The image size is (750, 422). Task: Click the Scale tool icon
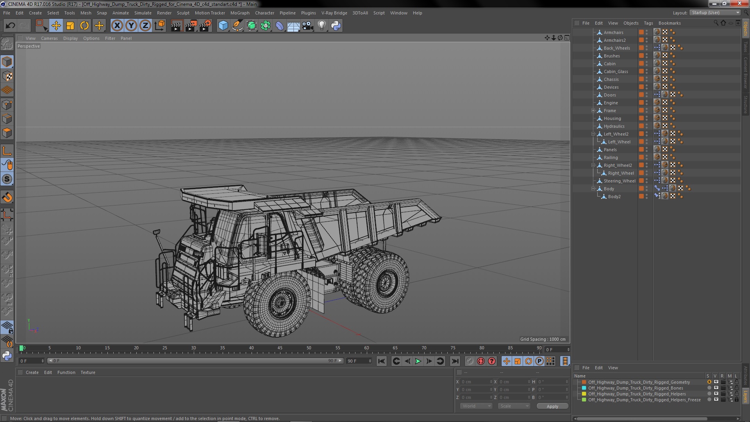[x=70, y=26]
